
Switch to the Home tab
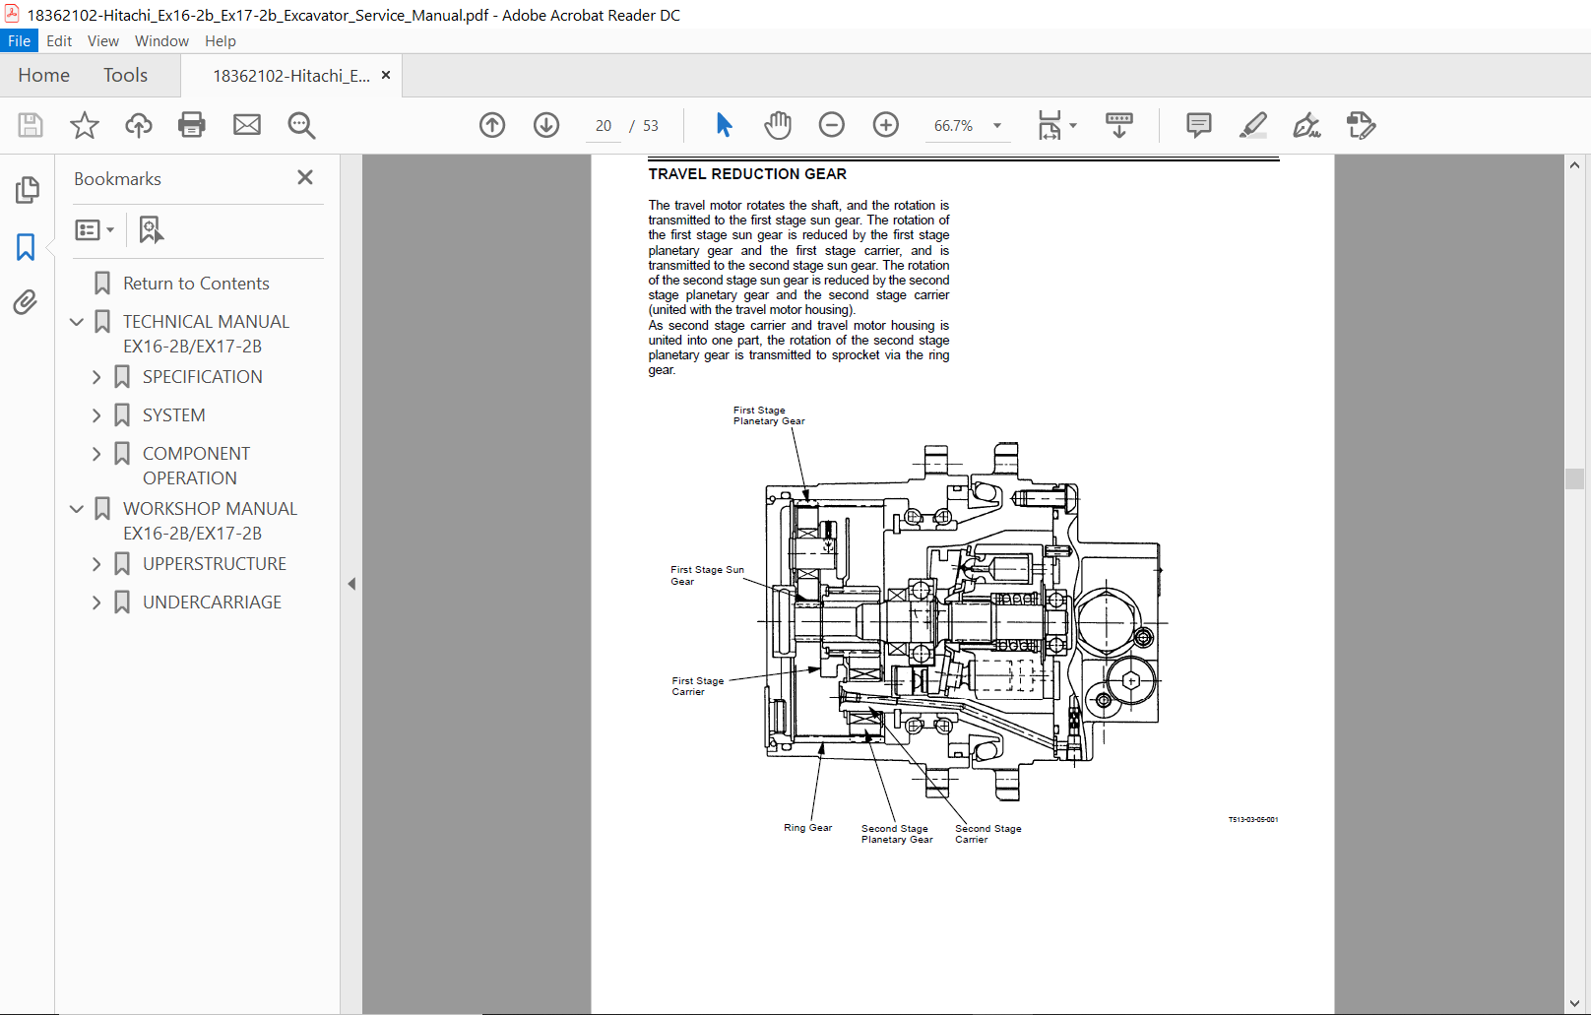(x=43, y=75)
